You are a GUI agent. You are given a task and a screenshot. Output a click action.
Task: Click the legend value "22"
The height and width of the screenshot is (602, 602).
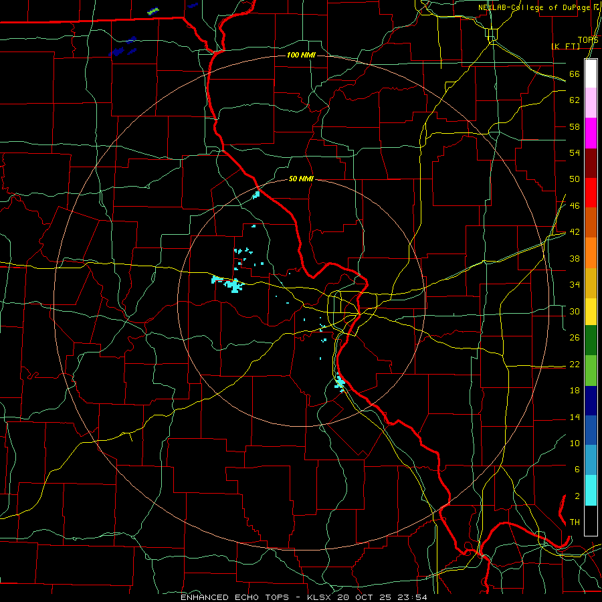pyautogui.click(x=575, y=365)
